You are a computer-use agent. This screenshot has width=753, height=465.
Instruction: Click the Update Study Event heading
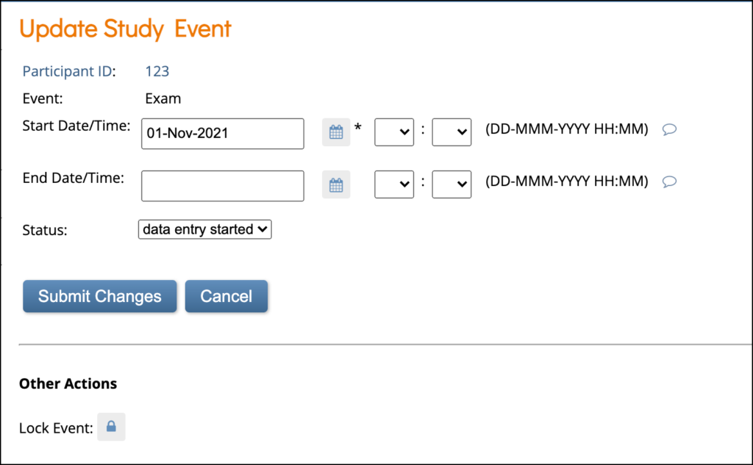[125, 29]
